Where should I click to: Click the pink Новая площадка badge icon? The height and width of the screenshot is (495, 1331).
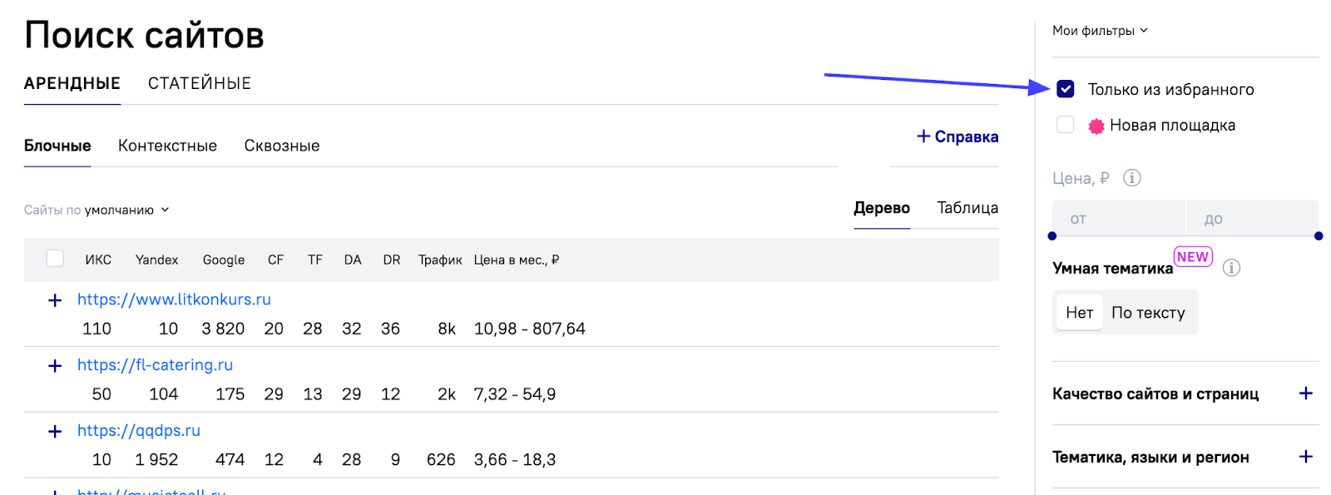point(1096,126)
